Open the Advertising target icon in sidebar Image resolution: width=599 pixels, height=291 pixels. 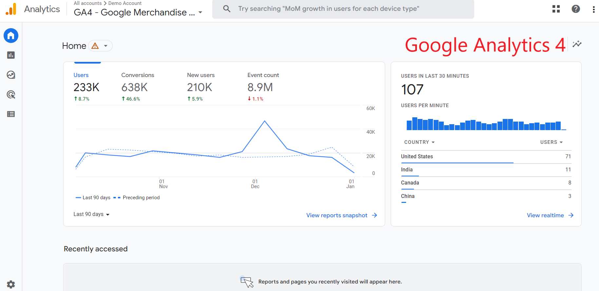tap(11, 94)
